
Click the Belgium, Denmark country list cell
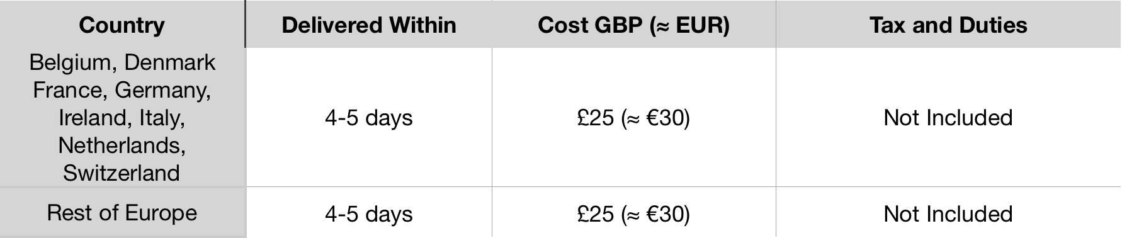[122, 118]
